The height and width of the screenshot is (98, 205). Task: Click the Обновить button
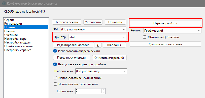click(x=115, y=22)
